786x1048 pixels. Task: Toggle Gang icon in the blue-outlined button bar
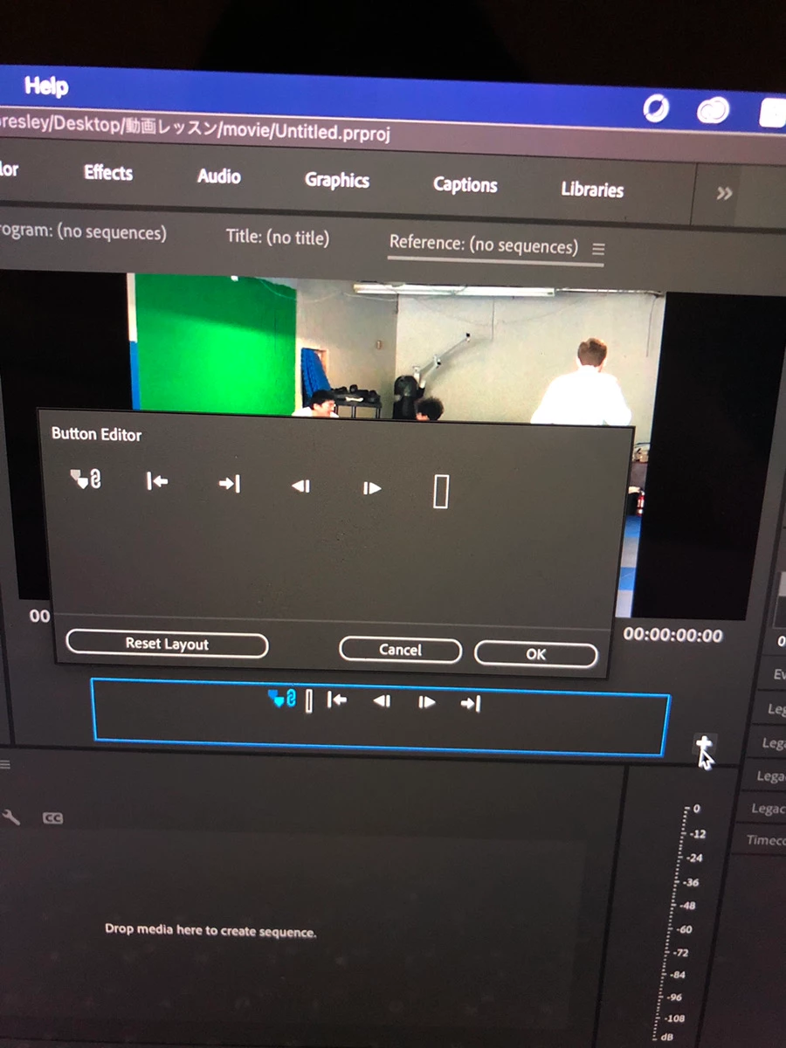click(x=283, y=698)
